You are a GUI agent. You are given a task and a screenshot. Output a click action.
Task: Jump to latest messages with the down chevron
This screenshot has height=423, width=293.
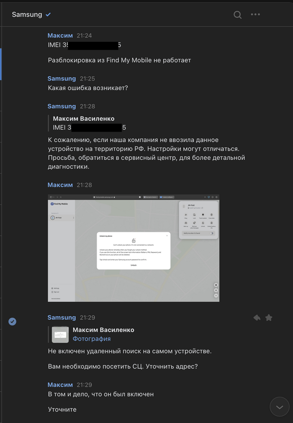pyautogui.click(x=280, y=407)
